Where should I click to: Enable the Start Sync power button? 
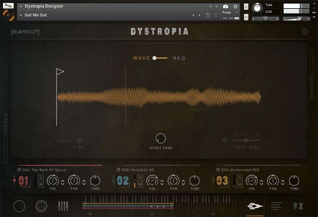click(79, 140)
